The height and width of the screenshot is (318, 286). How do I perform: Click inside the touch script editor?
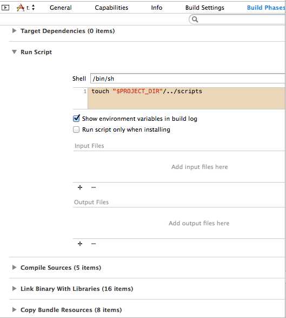pos(187,98)
